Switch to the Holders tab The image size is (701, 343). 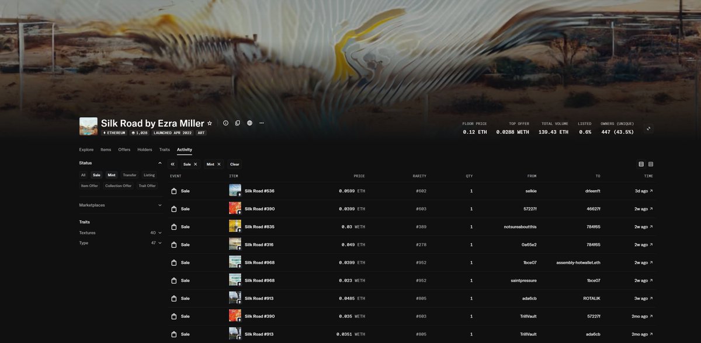pos(145,150)
